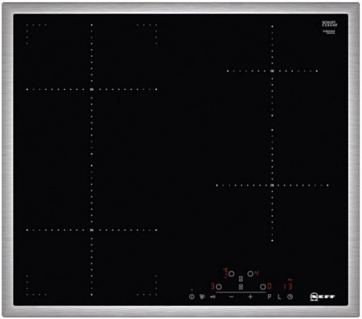Select rear-left zone circle beside red 1
The height and width of the screenshot is (319, 362).
tap(231, 274)
